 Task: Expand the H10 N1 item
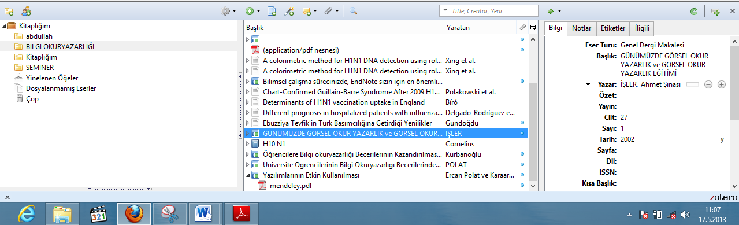(x=248, y=144)
